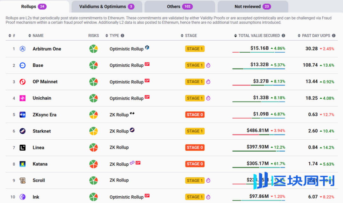Click the info icon next to PAST DAY UOPS
343x203 pixels.
coord(334,36)
